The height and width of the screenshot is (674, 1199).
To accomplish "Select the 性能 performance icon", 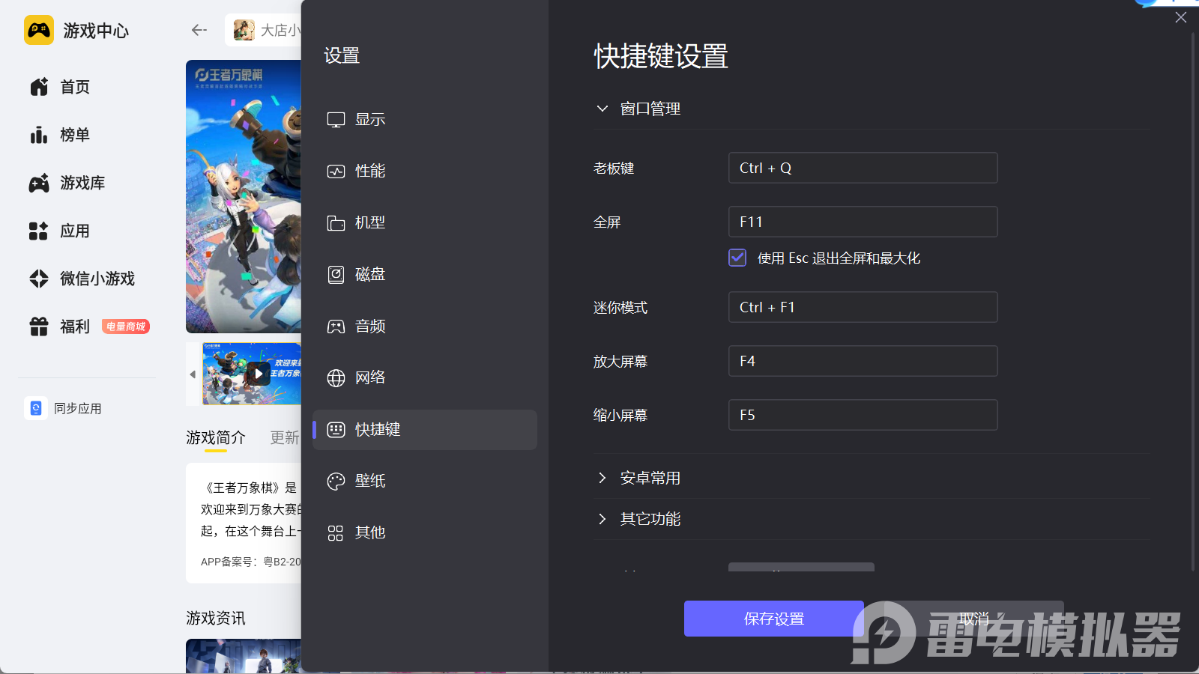I will click(336, 171).
